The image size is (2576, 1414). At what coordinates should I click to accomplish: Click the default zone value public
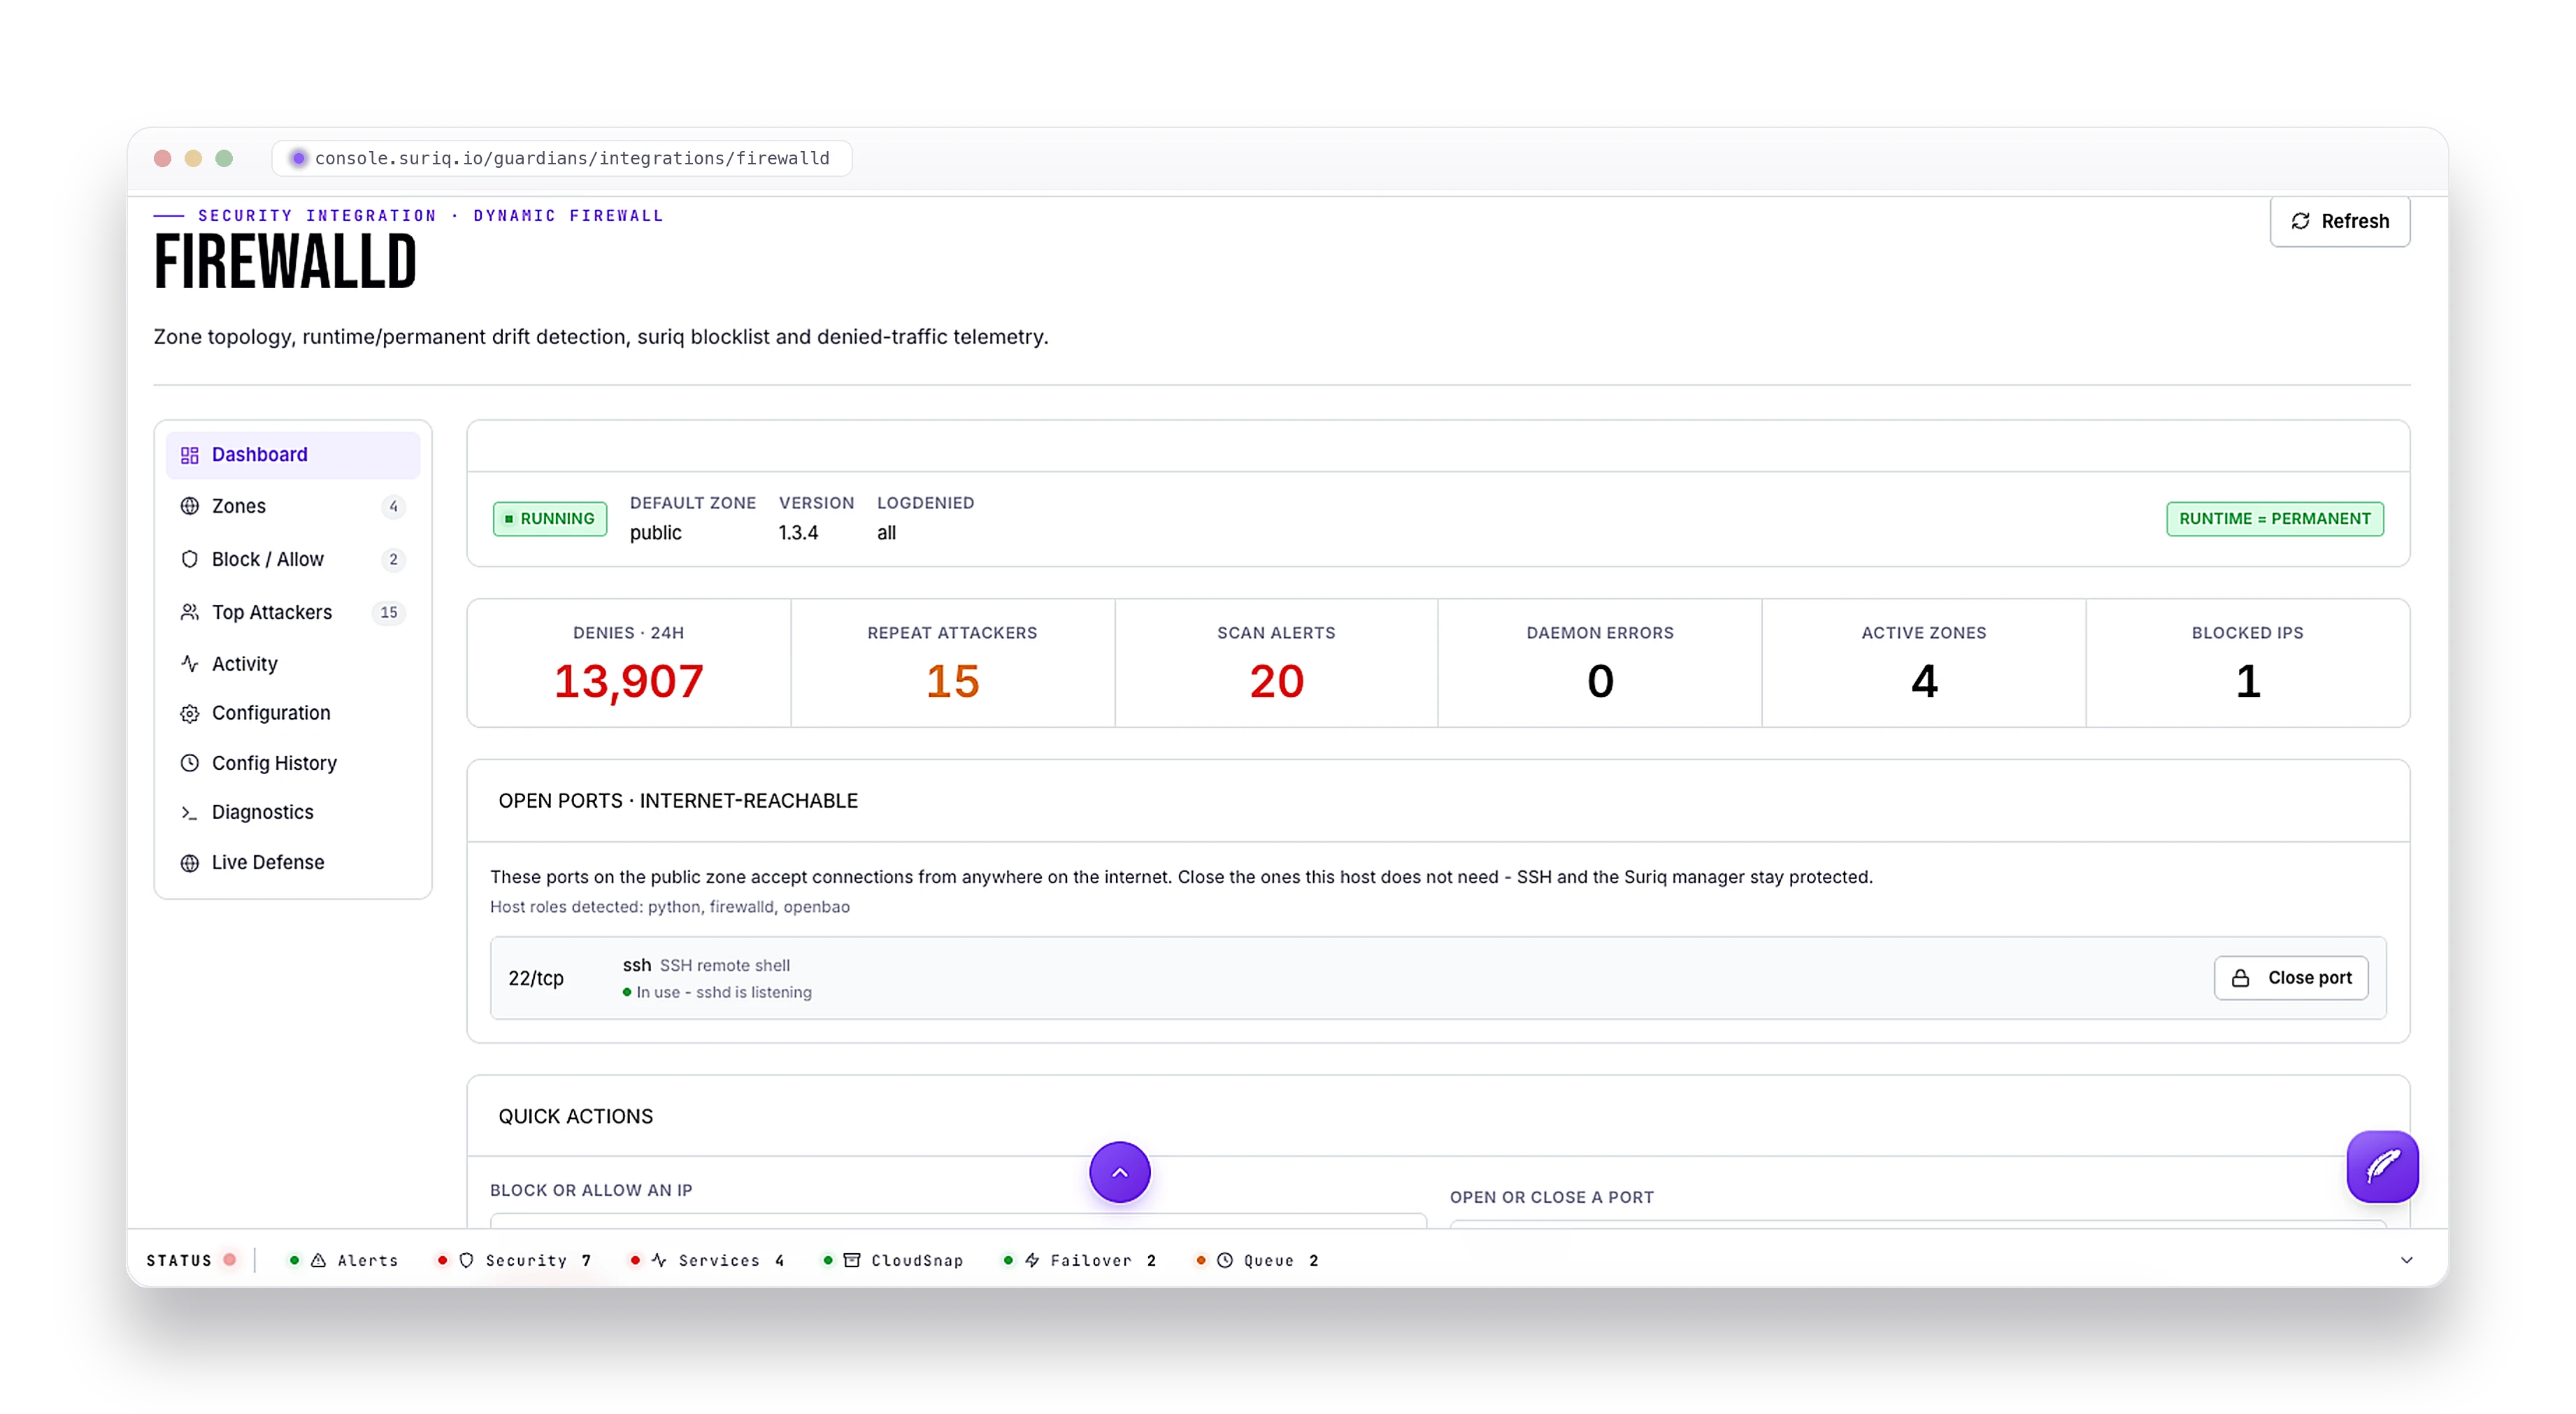656,533
